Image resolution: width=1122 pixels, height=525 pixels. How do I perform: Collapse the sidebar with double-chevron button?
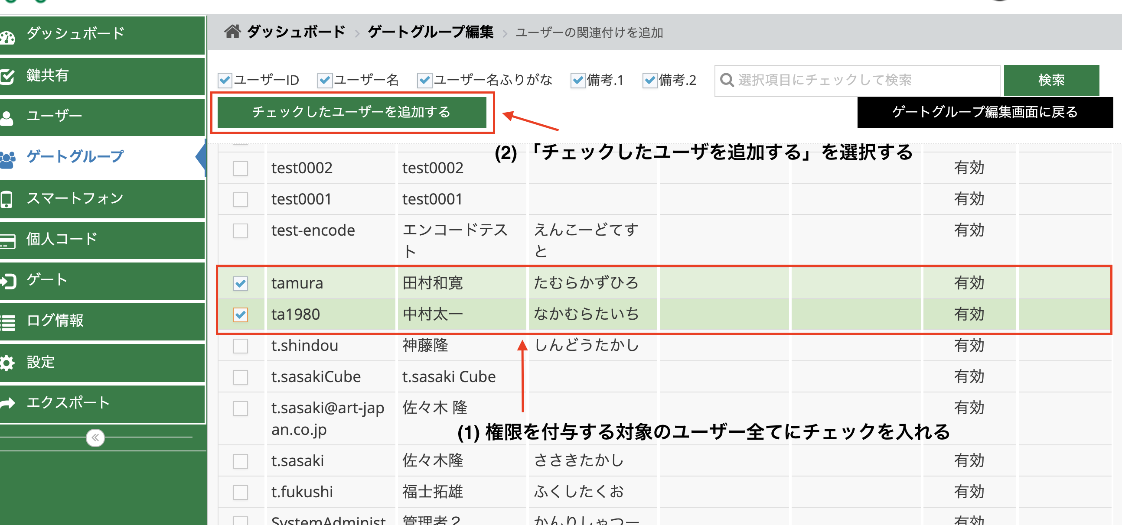pos(95,437)
